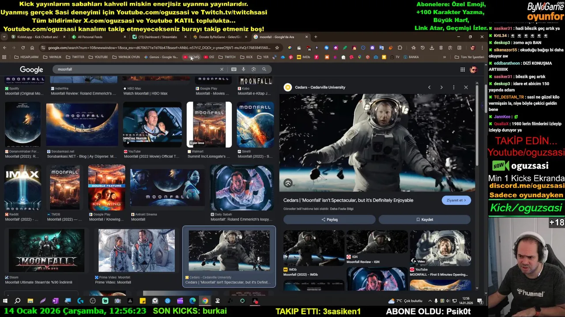Screen dimensions: 565x317
Task: Open the TWITCH bookmark folder
Action: 227,57
